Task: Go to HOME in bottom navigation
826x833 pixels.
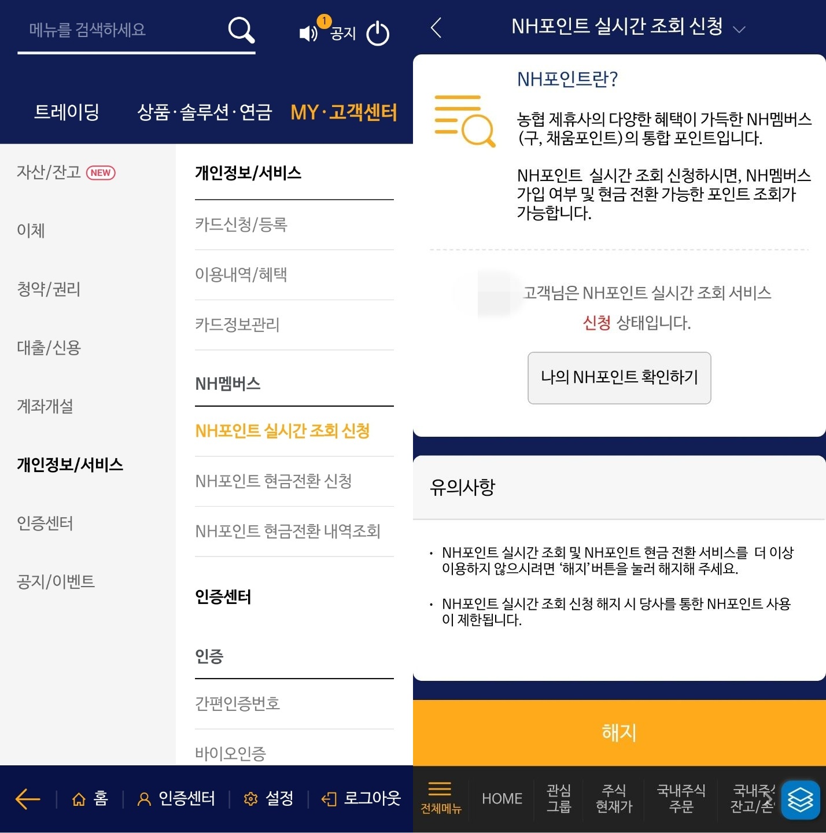Action: (502, 798)
